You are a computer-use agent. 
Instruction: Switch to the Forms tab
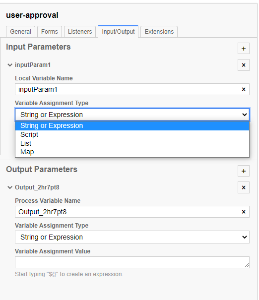tap(50, 32)
